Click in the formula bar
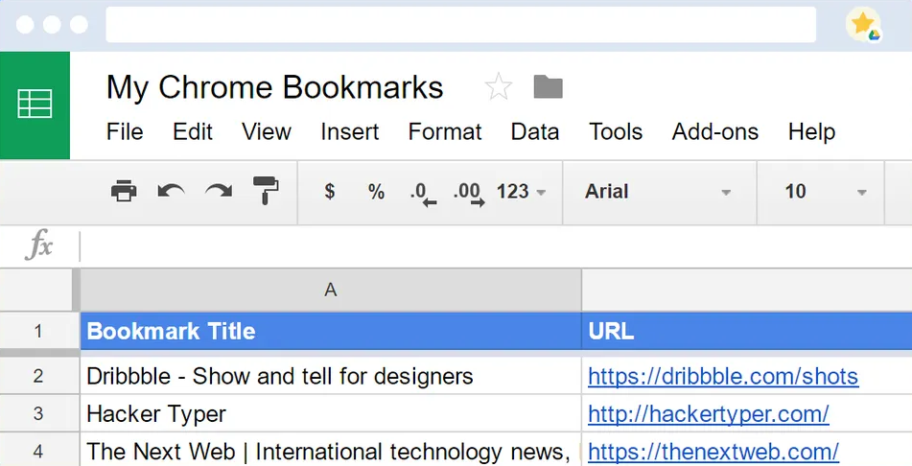The image size is (912, 466). (x=495, y=246)
